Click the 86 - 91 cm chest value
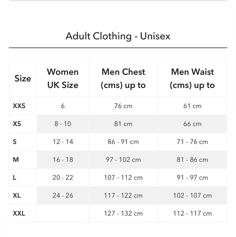This screenshot has width=236, height=237. (123, 142)
